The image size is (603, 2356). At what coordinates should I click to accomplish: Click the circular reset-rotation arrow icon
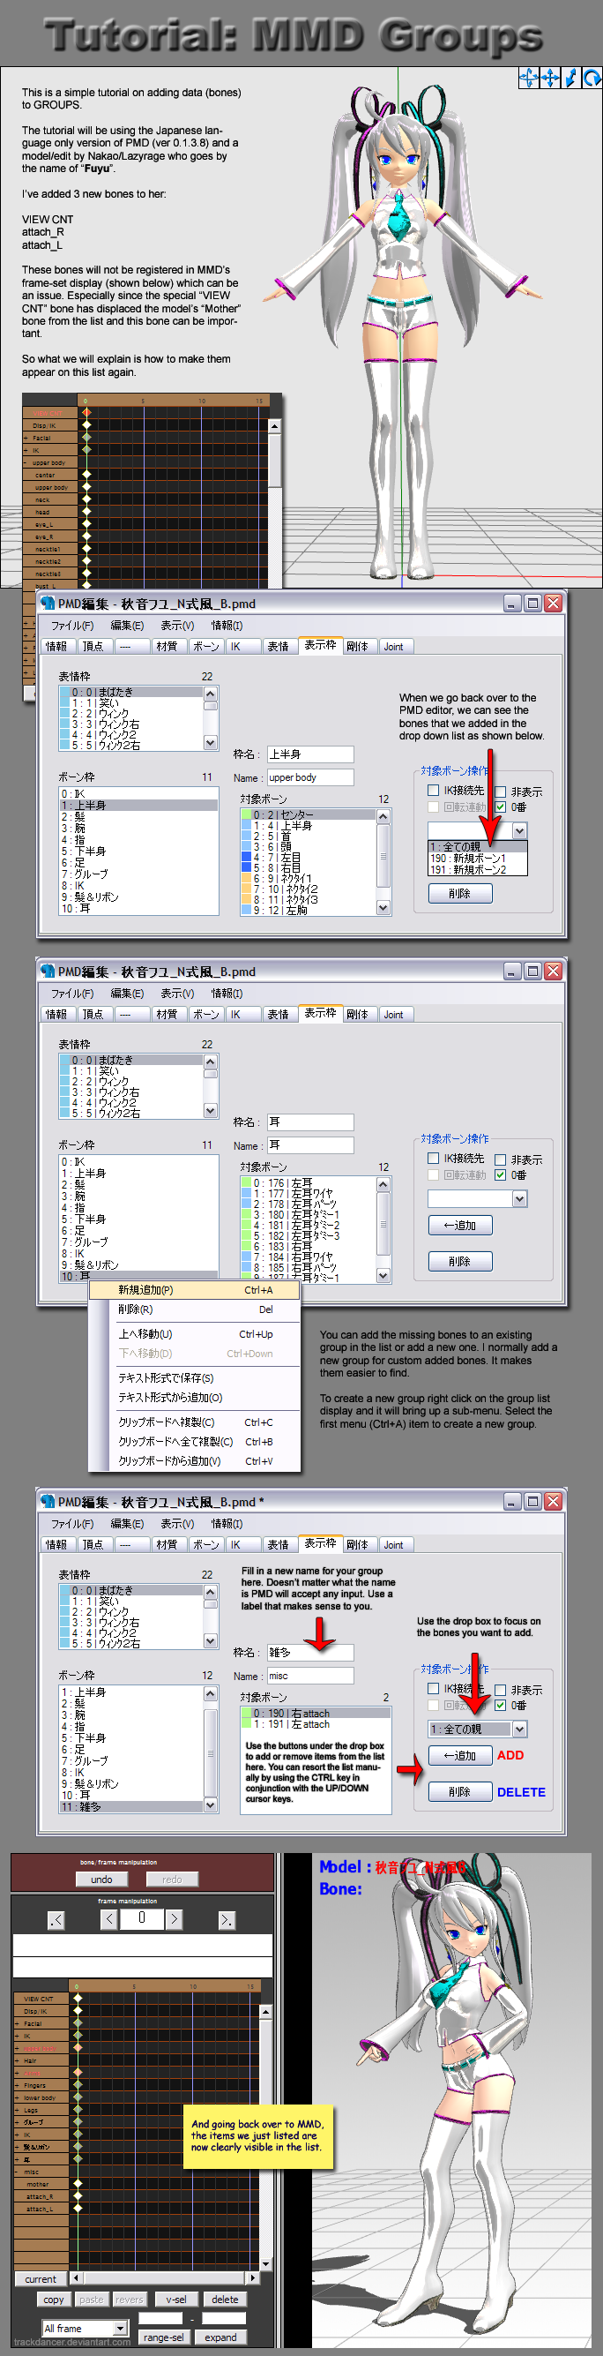click(592, 78)
